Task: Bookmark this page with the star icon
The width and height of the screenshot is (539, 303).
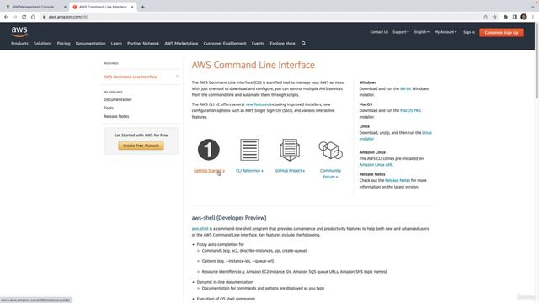Action: [494, 17]
